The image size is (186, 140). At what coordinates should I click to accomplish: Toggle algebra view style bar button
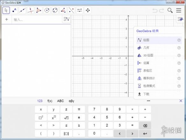[x=67, y=19]
